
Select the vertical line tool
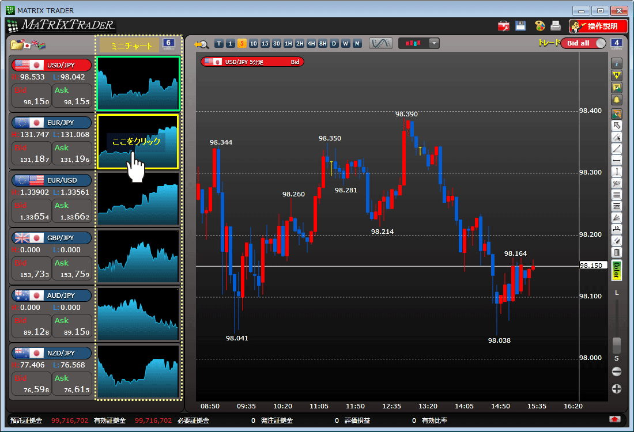pyautogui.click(x=616, y=172)
